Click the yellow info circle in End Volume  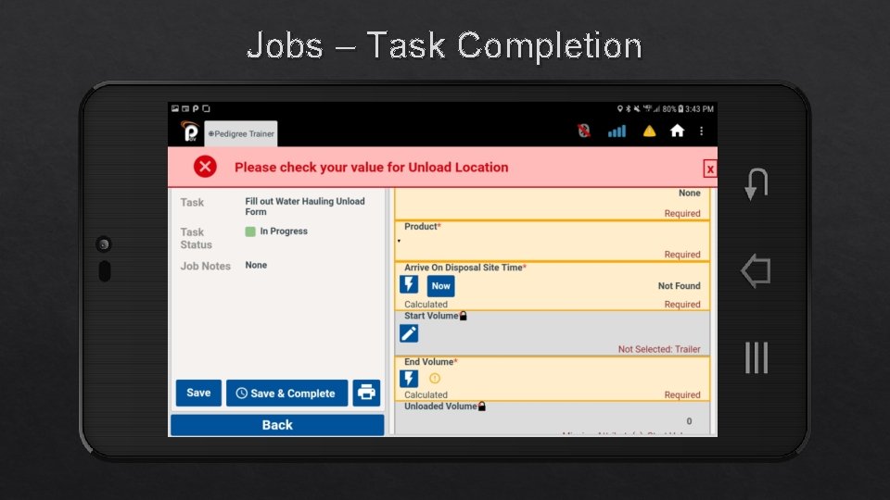pos(435,378)
